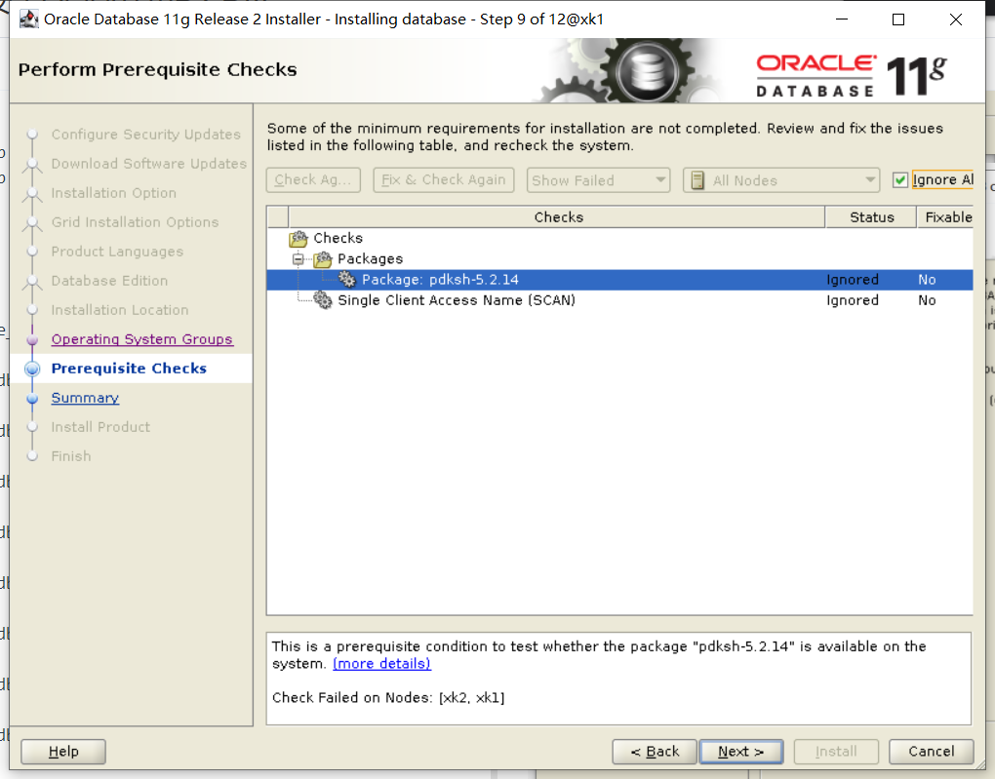Cancel the installation
Image resolution: width=995 pixels, height=779 pixels.
[931, 752]
